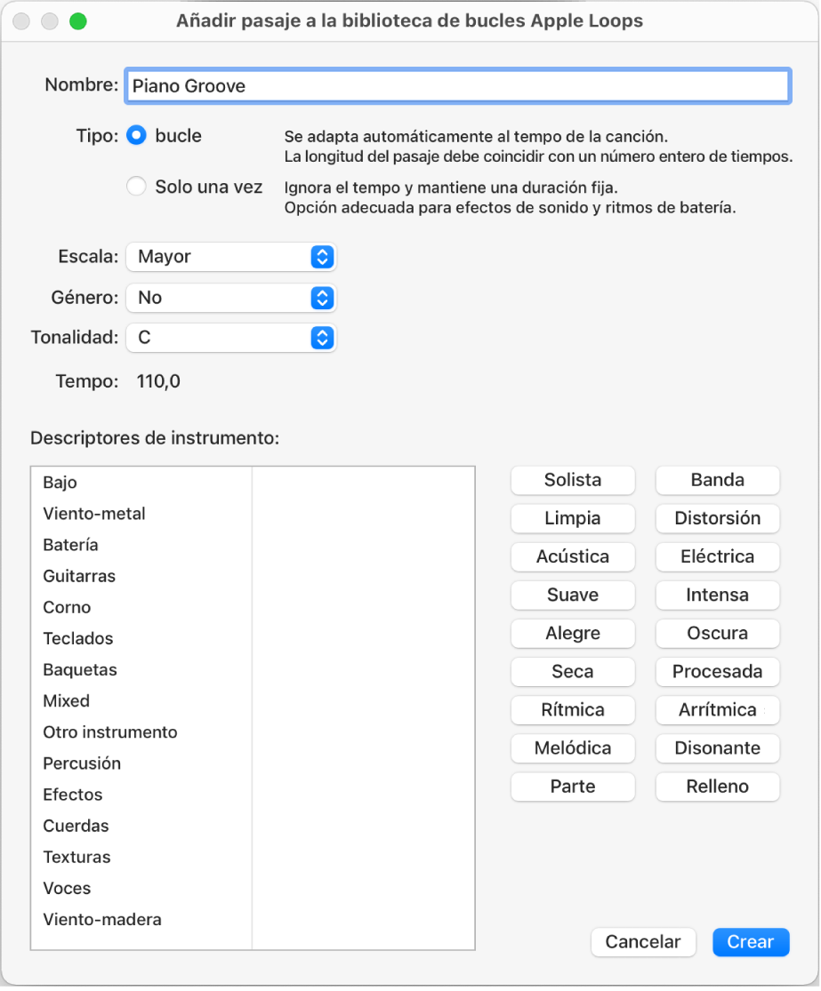Click the Crear button
The height and width of the screenshot is (991, 821).
pyautogui.click(x=750, y=942)
